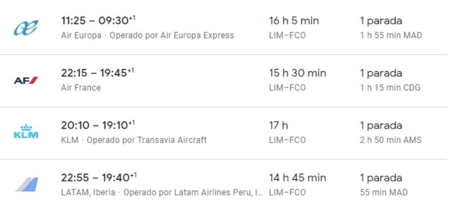Image resolution: width=451 pixels, height=220 pixels.
Task: Click the 17 h flight duration
Action: tap(278, 125)
